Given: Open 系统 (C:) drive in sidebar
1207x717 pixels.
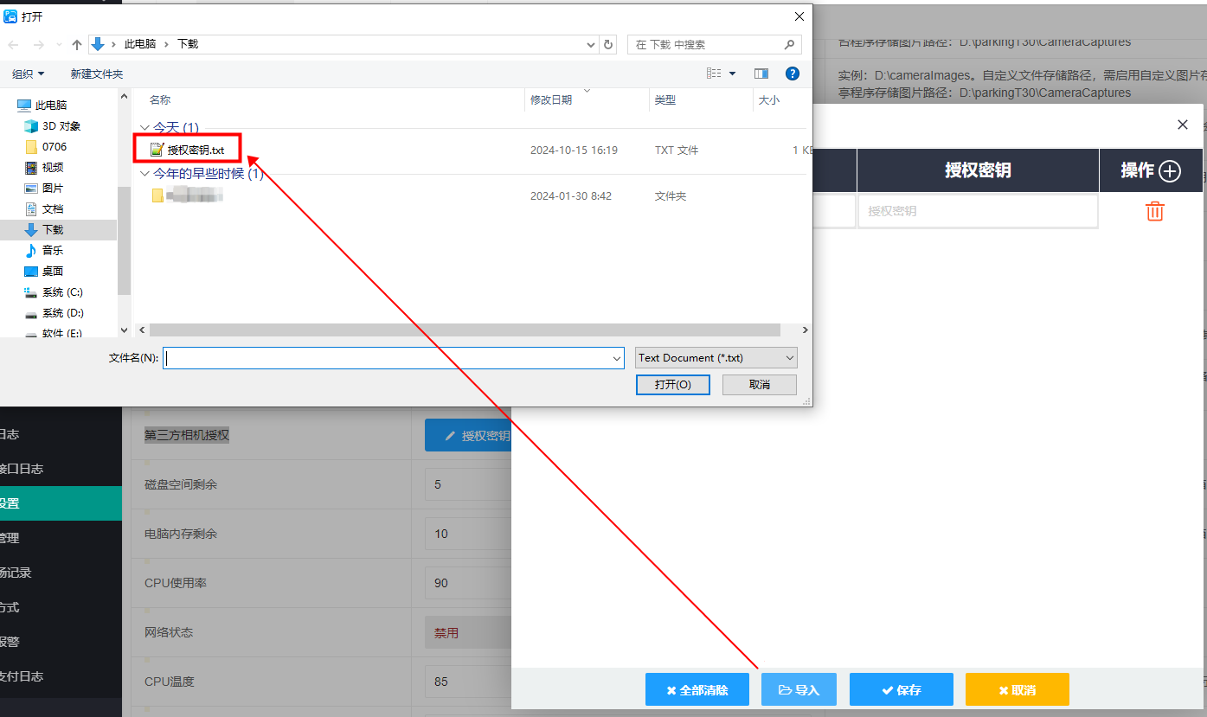Looking at the screenshot, I should [62, 291].
